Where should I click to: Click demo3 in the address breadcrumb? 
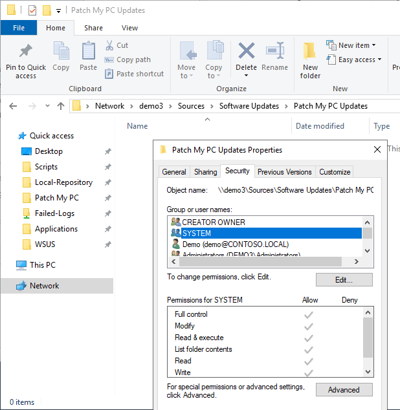coord(151,106)
